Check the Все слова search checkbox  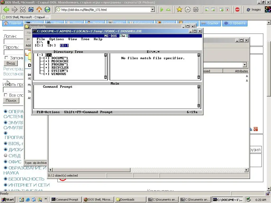(x=6, y=95)
